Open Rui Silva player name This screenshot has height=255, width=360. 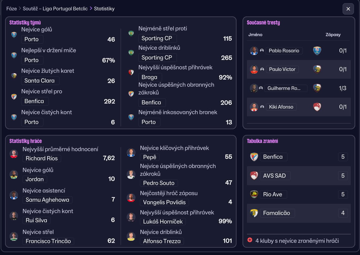click(36, 220)
